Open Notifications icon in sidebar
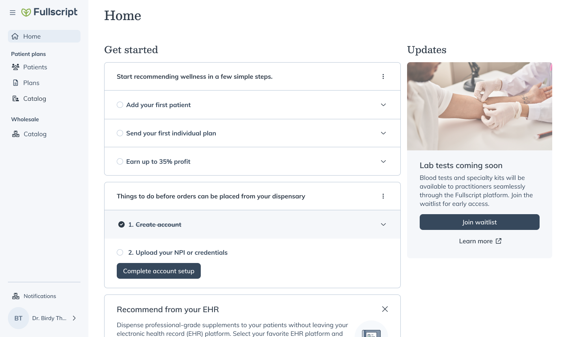The height and width of the screenshot is (337, 568). [16, 296]
